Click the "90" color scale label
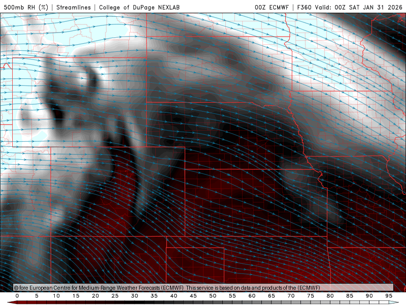 pyautogui.click(x=369, y=296)
